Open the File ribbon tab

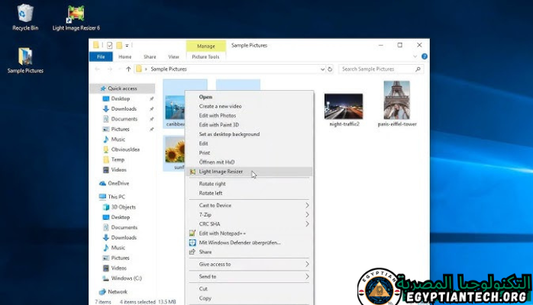click(100, 56)
